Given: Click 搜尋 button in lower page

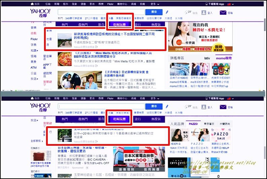Looking at the screenshot, I should coord(154,106).
